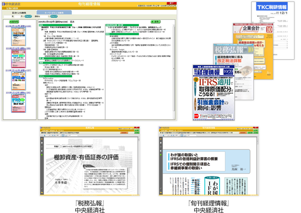Select the TKC税研情報 magazine cover
301x213 pixels.
tap(272, 31)
